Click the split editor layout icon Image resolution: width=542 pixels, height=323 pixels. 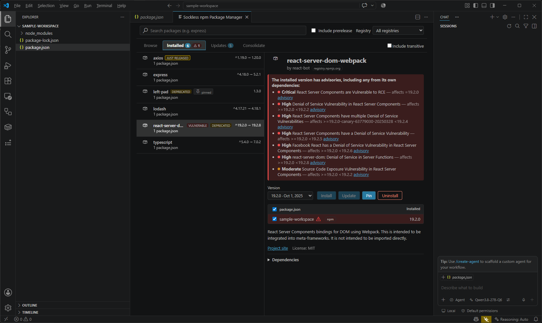pos(418,17)
